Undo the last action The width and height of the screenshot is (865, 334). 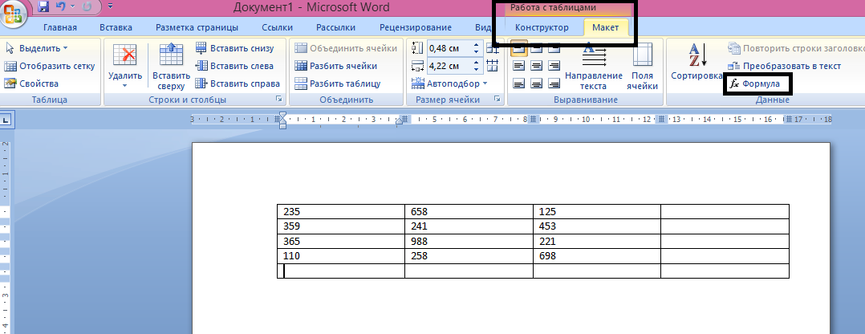61,7
